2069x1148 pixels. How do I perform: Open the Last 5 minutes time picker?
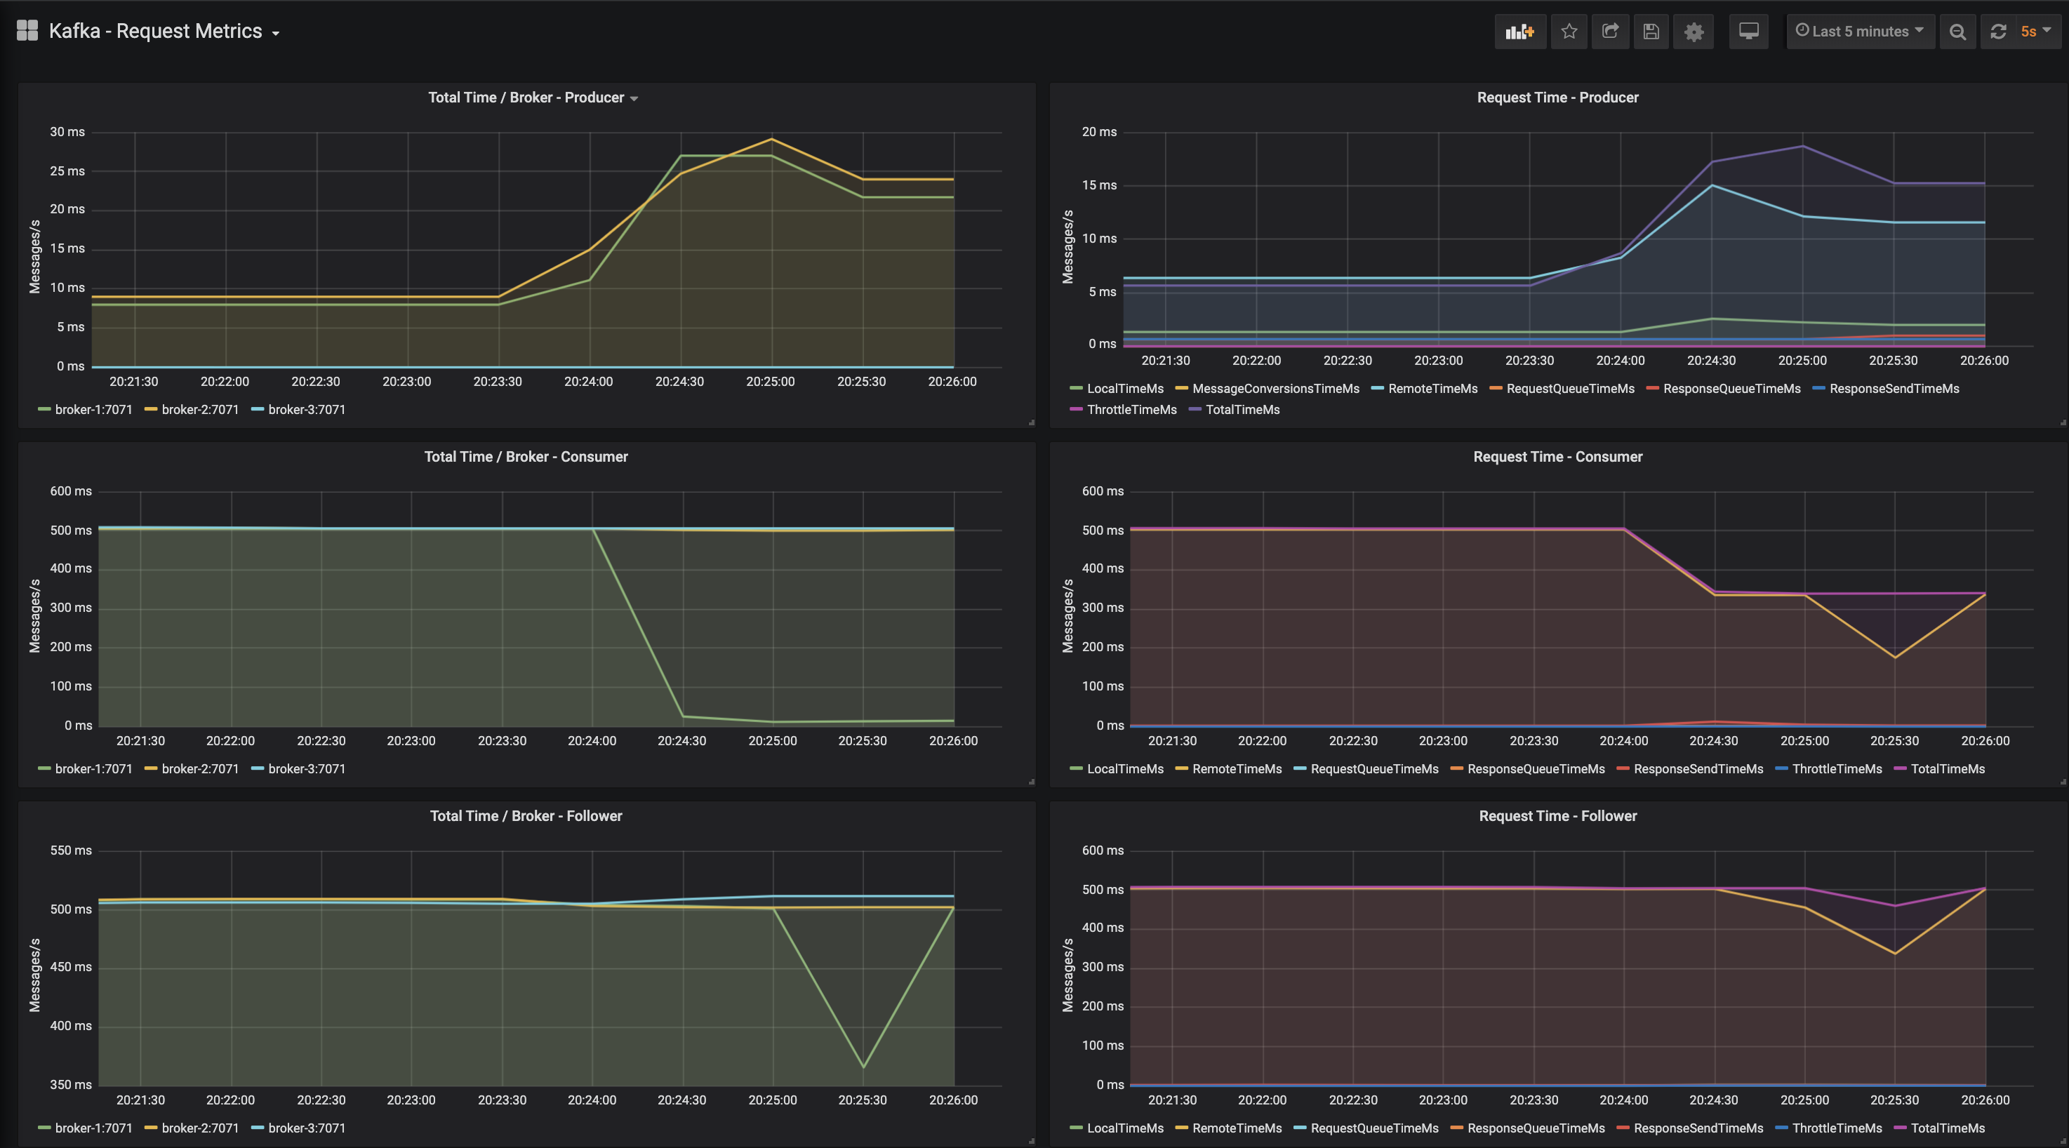(1860, 32)
